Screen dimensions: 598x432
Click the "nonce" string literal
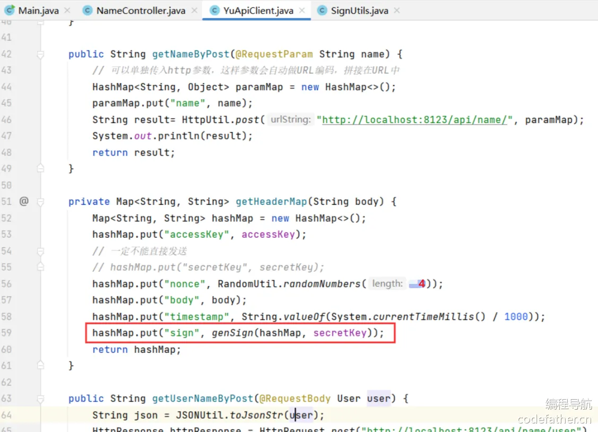185,284
